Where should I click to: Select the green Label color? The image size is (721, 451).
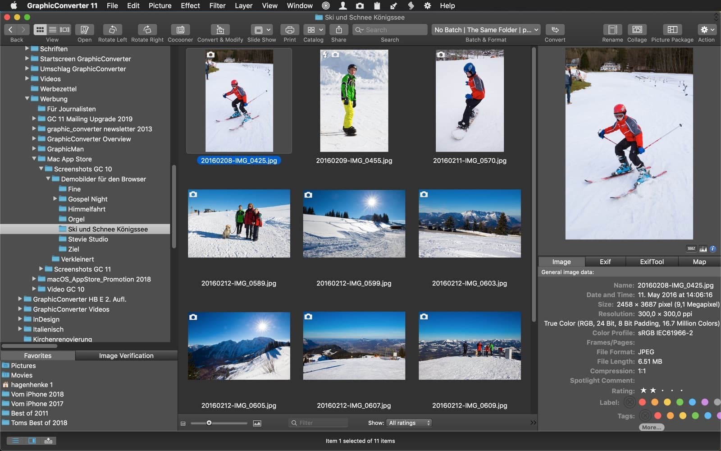pos(680,402)
